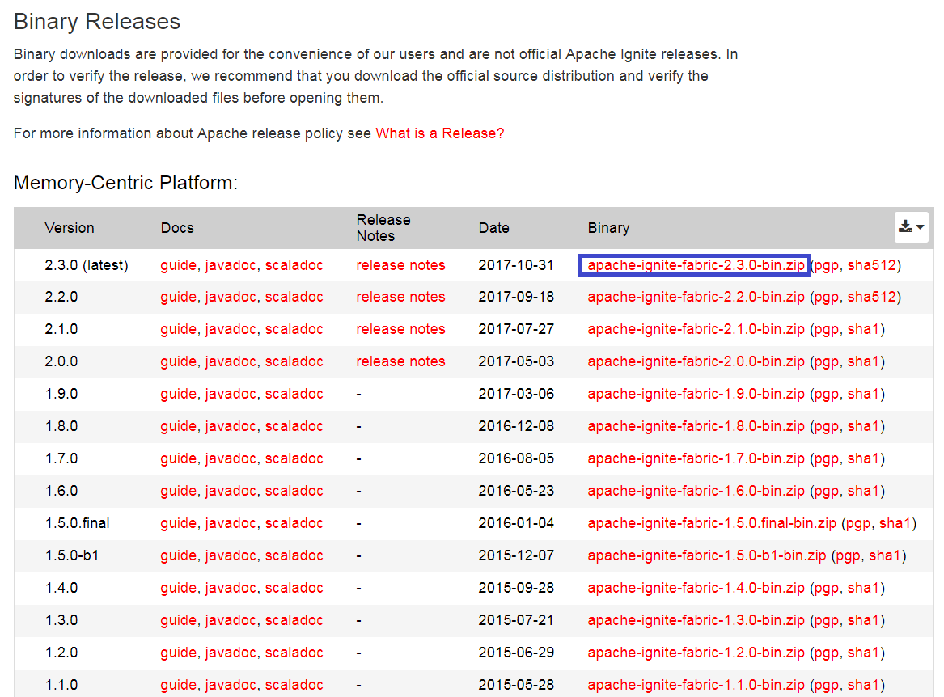
Task: Open pgp signature for 2.3.0 binary
Action: [827, 267]
